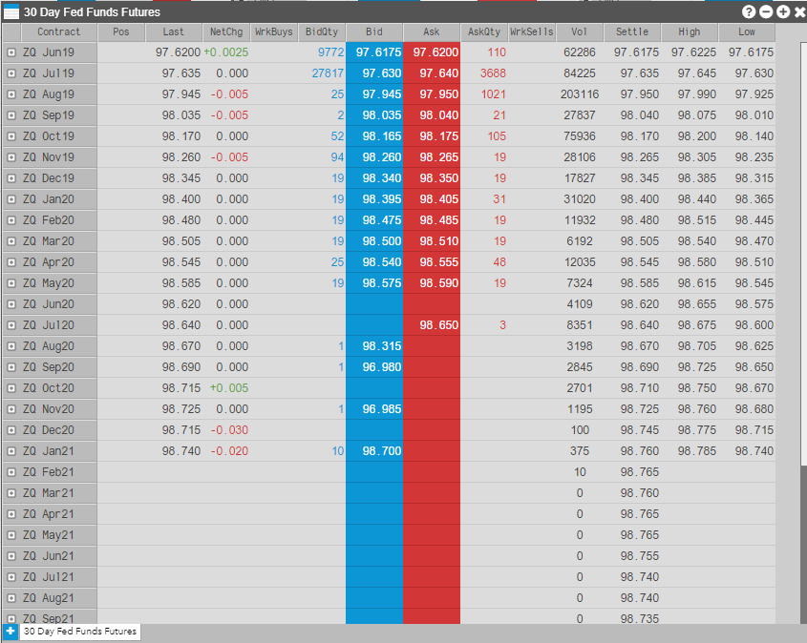This screenshot has height=643, width=807.
Task: Click the -0.030 net change for ZQ Dec20
Action: coord(229,430)
